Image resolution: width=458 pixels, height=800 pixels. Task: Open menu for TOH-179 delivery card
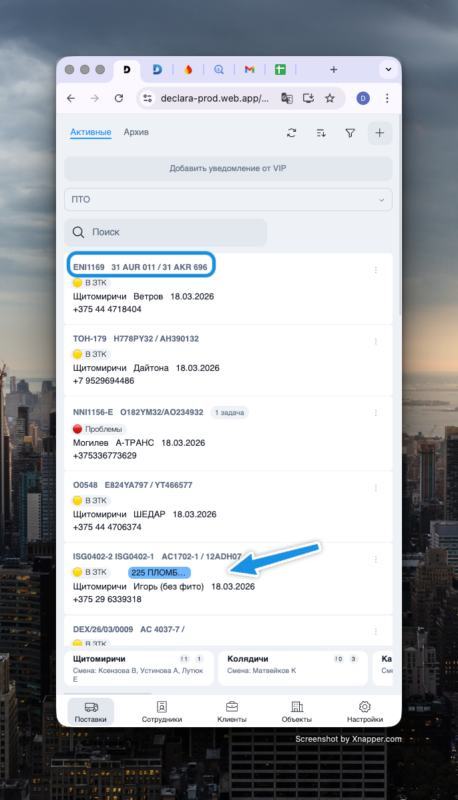[x=376, y=342]
